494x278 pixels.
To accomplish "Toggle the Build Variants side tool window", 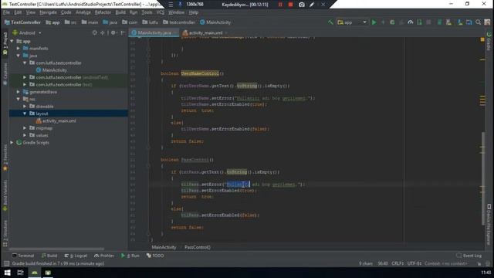I will tap(5, 195).
